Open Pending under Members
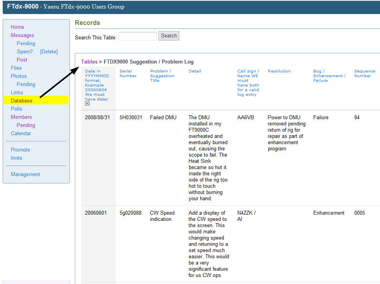Viewport: 380px width, 284px height. tap(26, 125)
